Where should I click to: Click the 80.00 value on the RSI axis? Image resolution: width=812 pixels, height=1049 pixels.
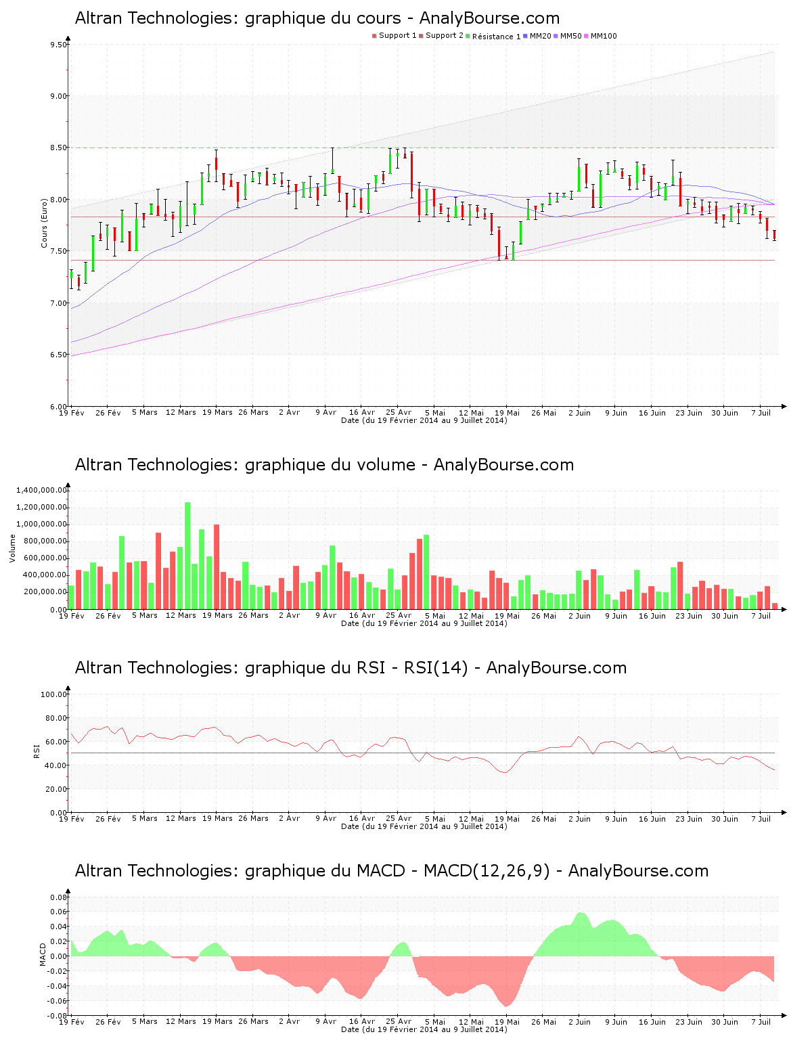(x=57, y=718)
